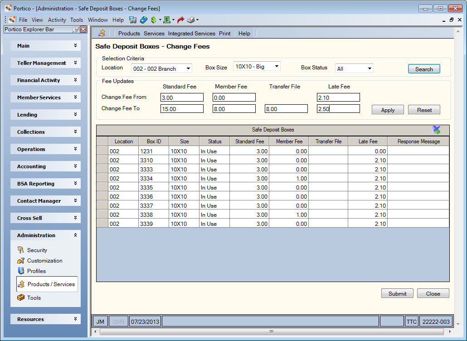The width and height of the screenshot is (467, 341).
Task: Click the horizontal scrollbar at window bottom
Action: pyautogui.click(x=271, y=331)
